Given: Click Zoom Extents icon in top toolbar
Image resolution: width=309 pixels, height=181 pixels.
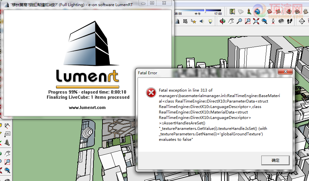Looking at the screenshot, I should pos(256,21).
